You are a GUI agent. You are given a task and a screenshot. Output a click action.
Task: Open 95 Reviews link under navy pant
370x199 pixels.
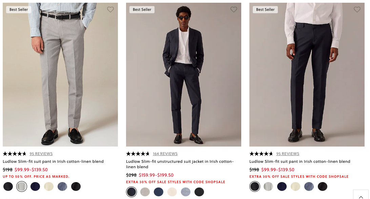(x=288, y=154)
